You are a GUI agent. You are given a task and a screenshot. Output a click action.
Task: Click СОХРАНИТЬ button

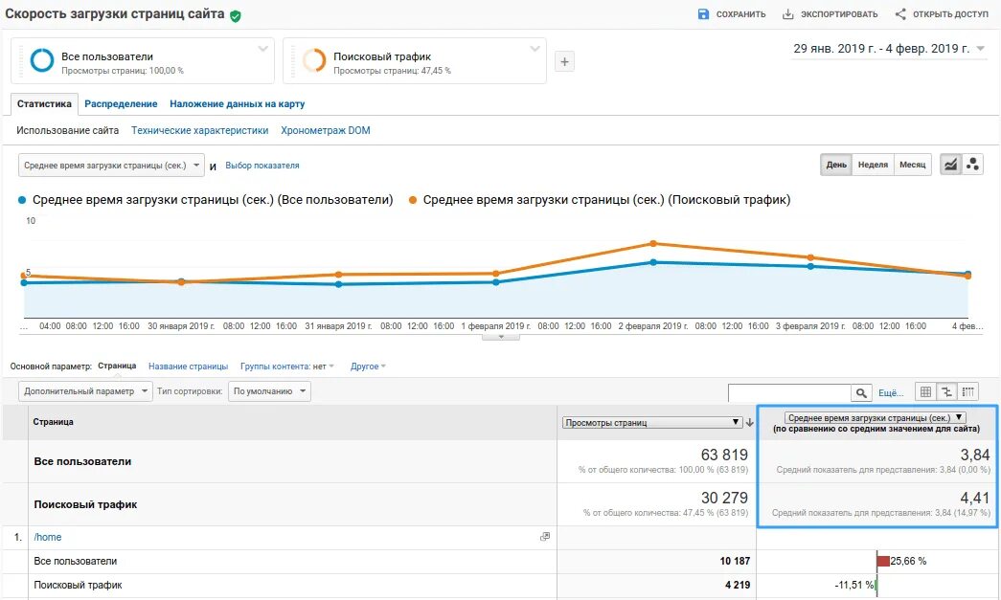click(x=732, y=14)
